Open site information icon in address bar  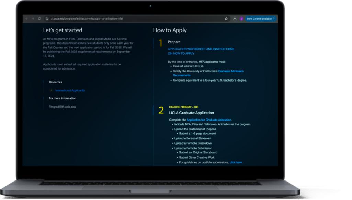pyautogui.click(x=47, y=19)
